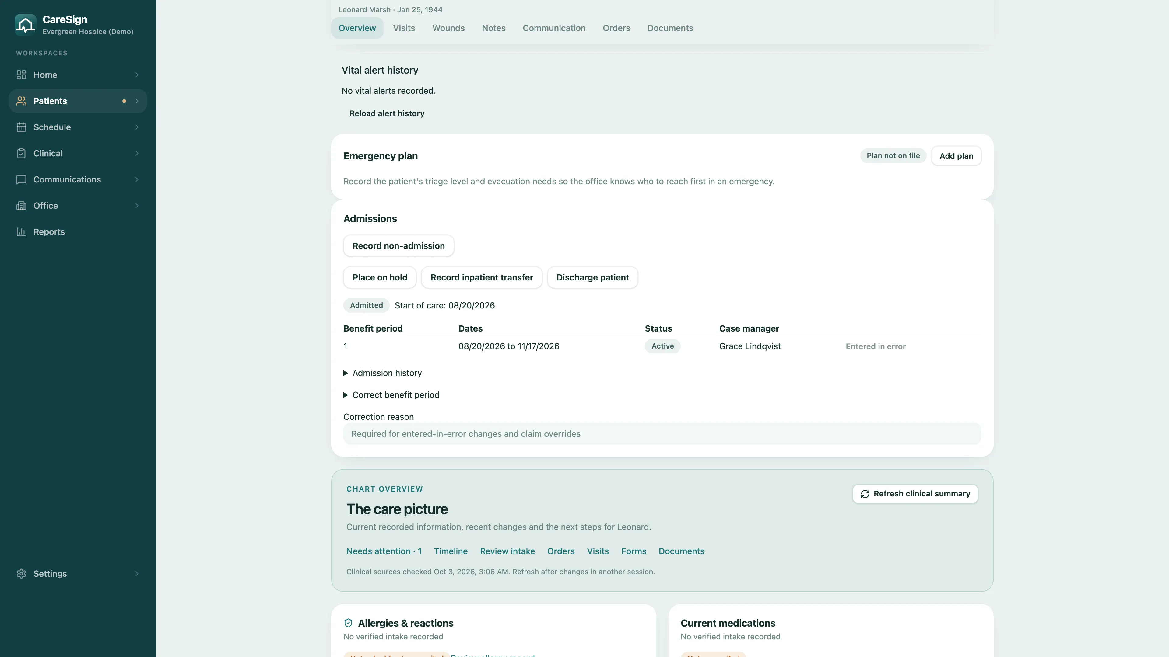Expand the Settings chevron

tap(137, 574)
